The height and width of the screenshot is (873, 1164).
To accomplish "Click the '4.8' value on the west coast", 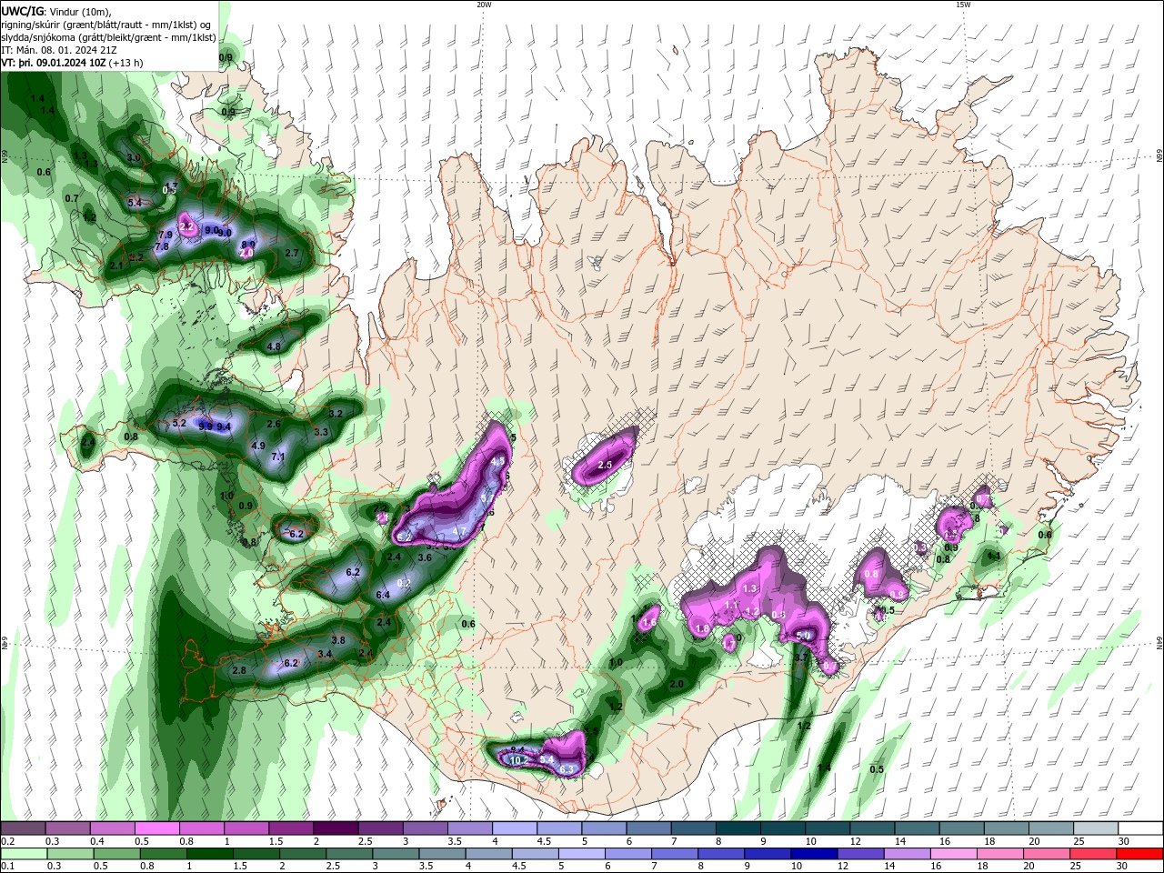I will (274, 346).
